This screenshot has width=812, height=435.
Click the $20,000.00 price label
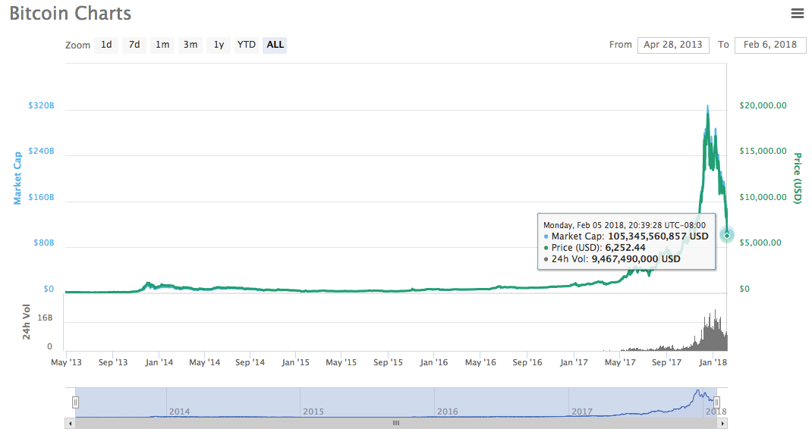point(763,105)
